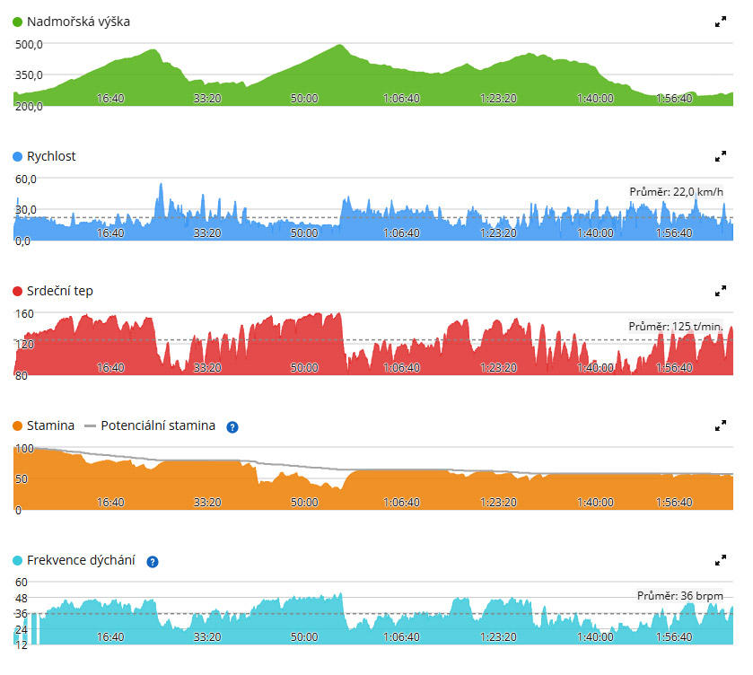Click the cyan Frekvence dýchání legend dot
Viewport: 753px width, 675px height.
(x=18, y=561)
